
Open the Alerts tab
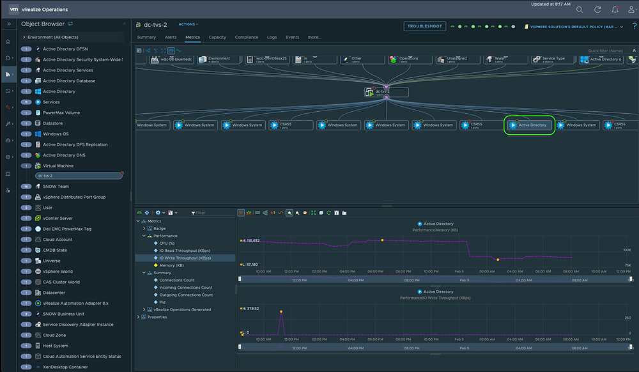coord(171,37)
